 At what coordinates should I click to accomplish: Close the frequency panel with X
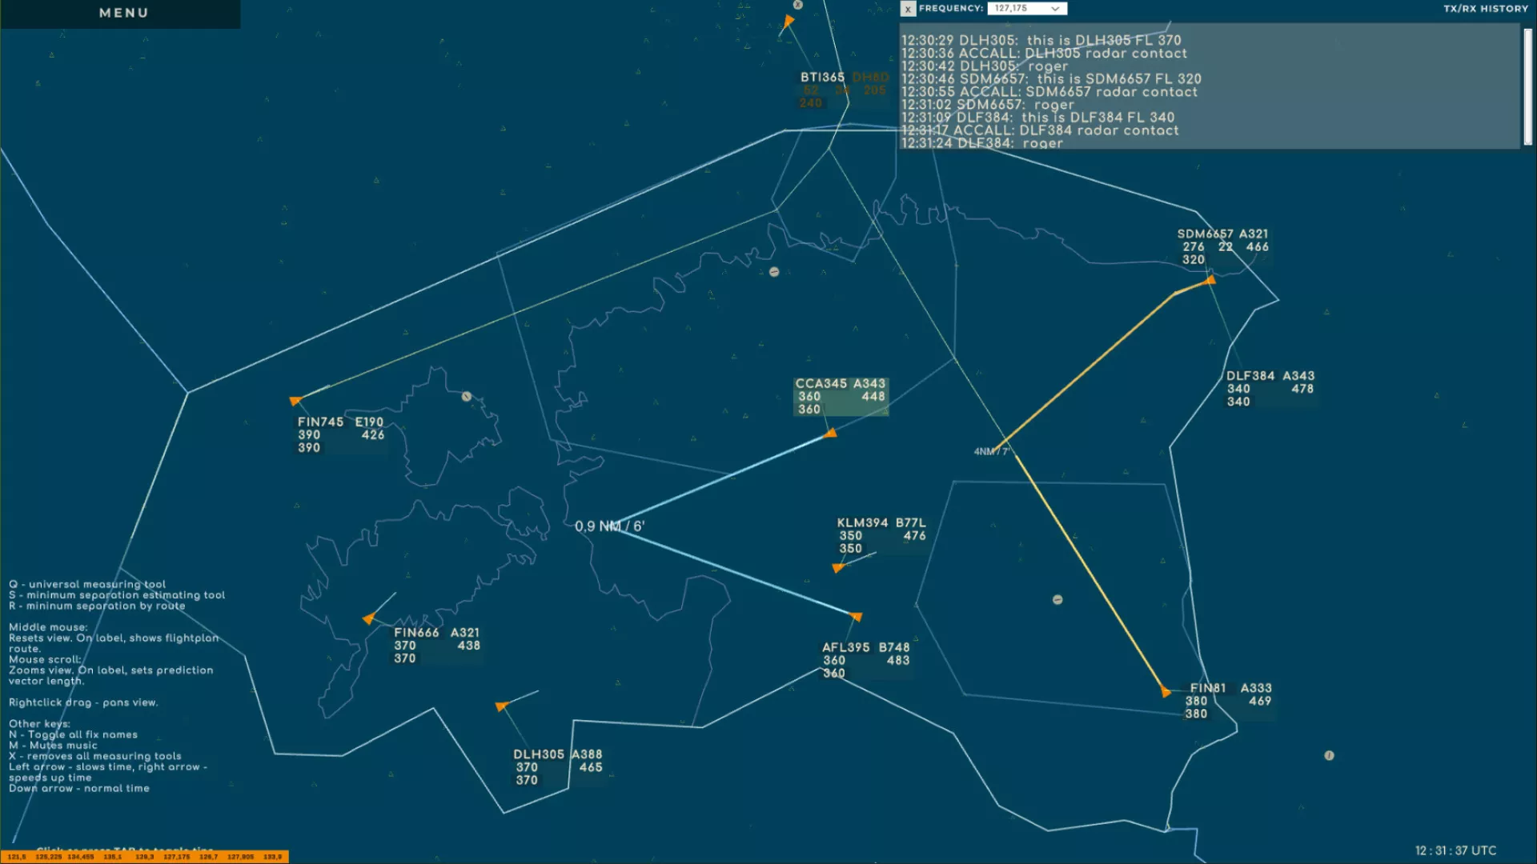(x=908, y=9)
